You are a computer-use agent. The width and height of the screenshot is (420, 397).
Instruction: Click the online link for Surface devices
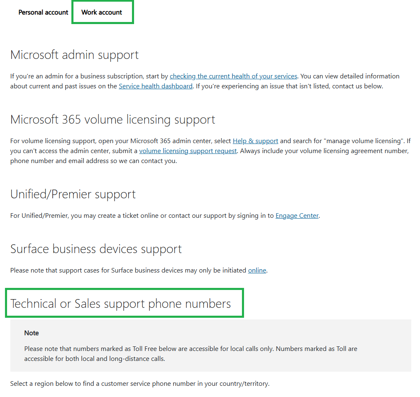(x=257, y=270)
